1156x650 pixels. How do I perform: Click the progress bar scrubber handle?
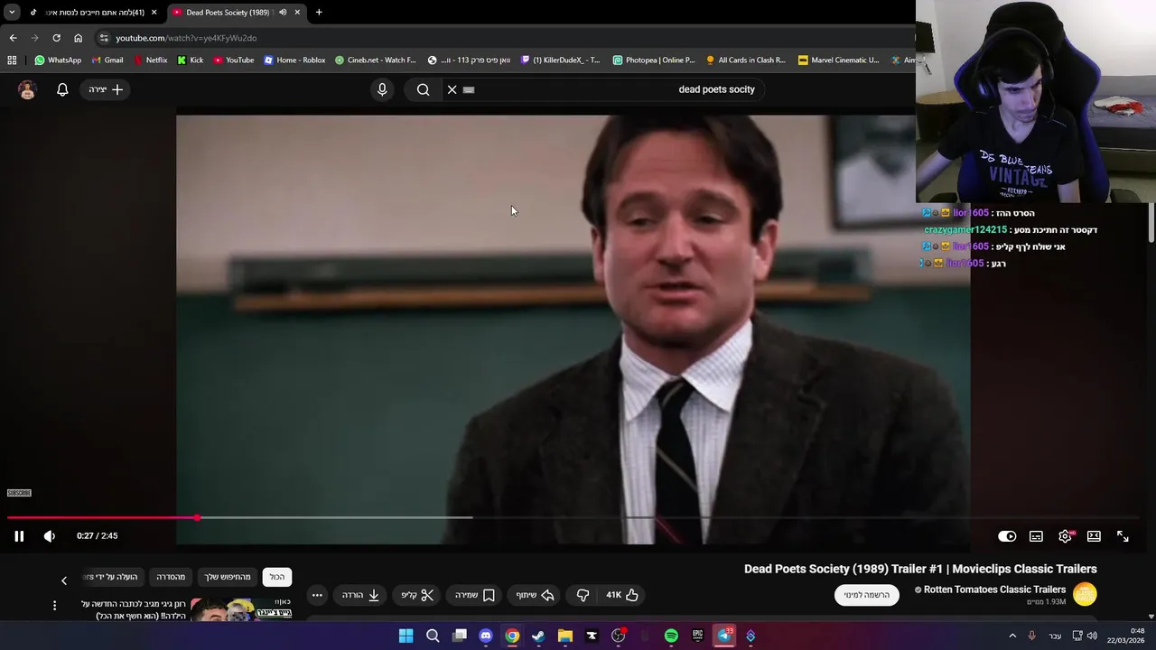click(x=197, y=517)
